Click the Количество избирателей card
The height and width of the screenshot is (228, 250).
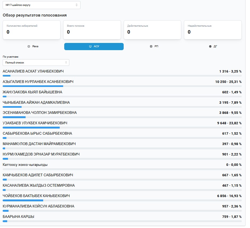pos(31,30)
